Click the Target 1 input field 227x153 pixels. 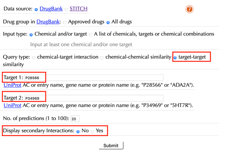coord(94,78)
